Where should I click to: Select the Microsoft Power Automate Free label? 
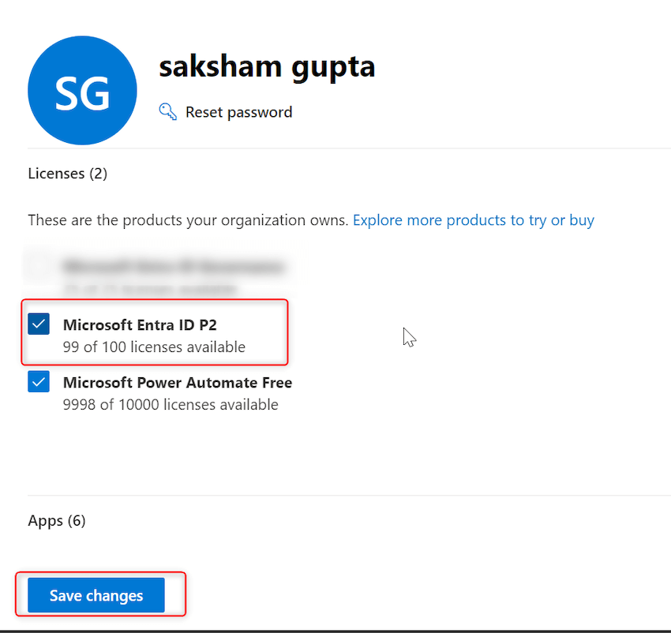(178, 383)
